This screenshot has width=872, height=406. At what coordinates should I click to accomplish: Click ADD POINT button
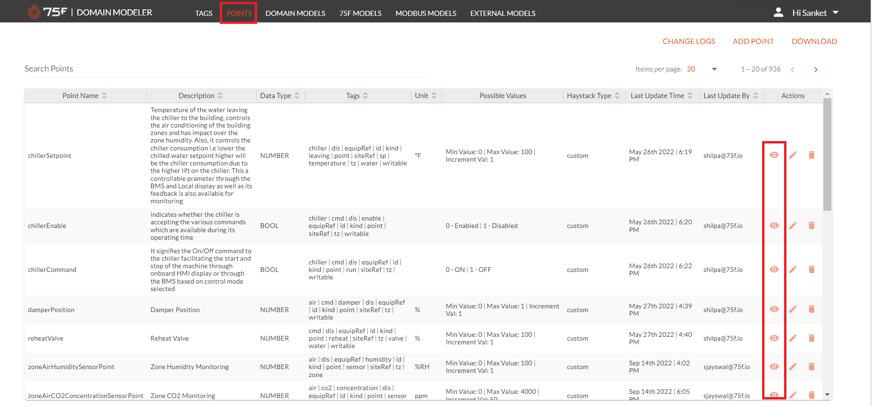pyautogui.click(x=753, y=42)
